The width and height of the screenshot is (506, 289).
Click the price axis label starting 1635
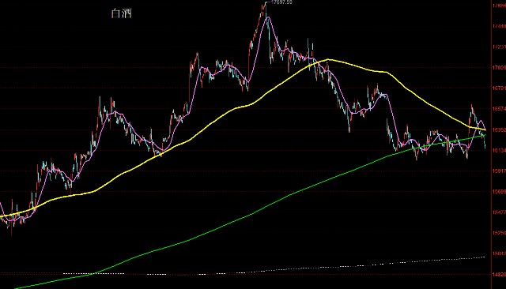pyautogui.click(x=499, y=129)
